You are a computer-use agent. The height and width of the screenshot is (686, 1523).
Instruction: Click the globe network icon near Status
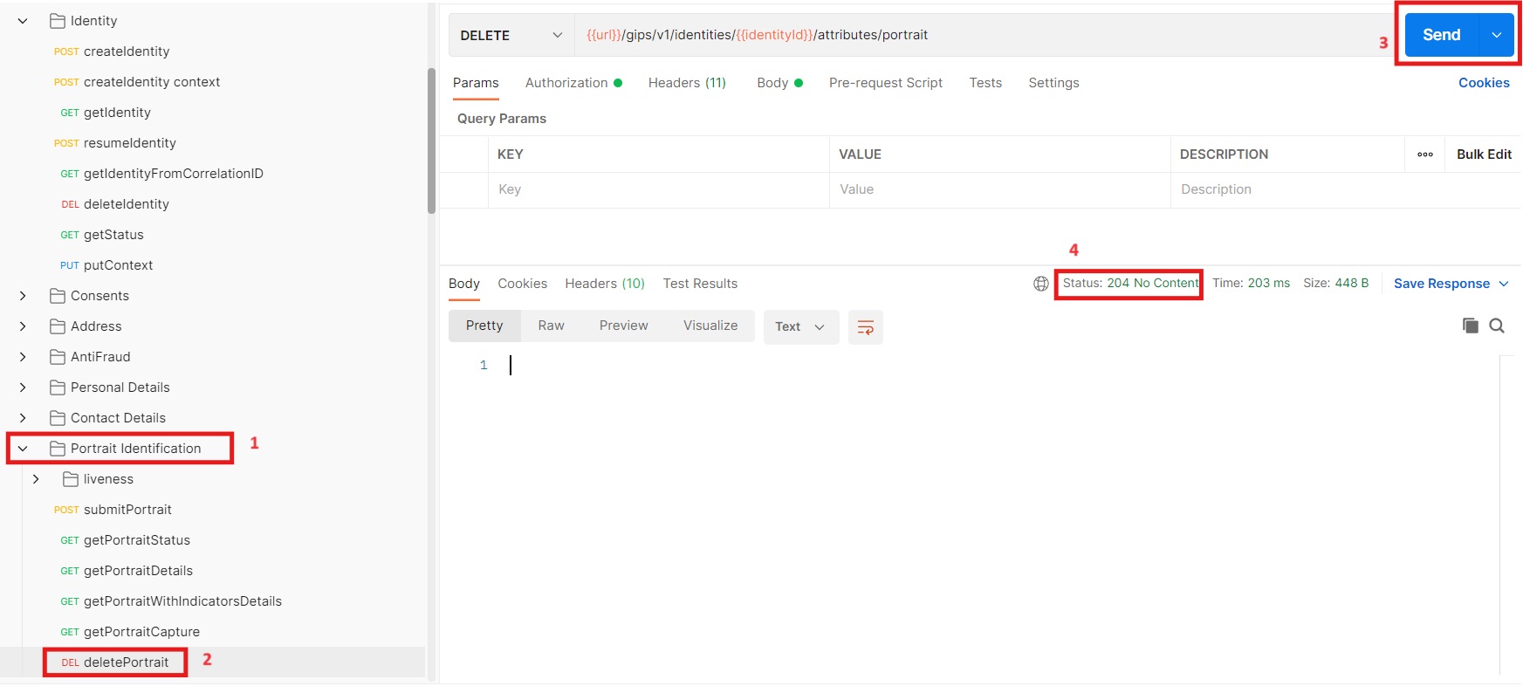1040,284
